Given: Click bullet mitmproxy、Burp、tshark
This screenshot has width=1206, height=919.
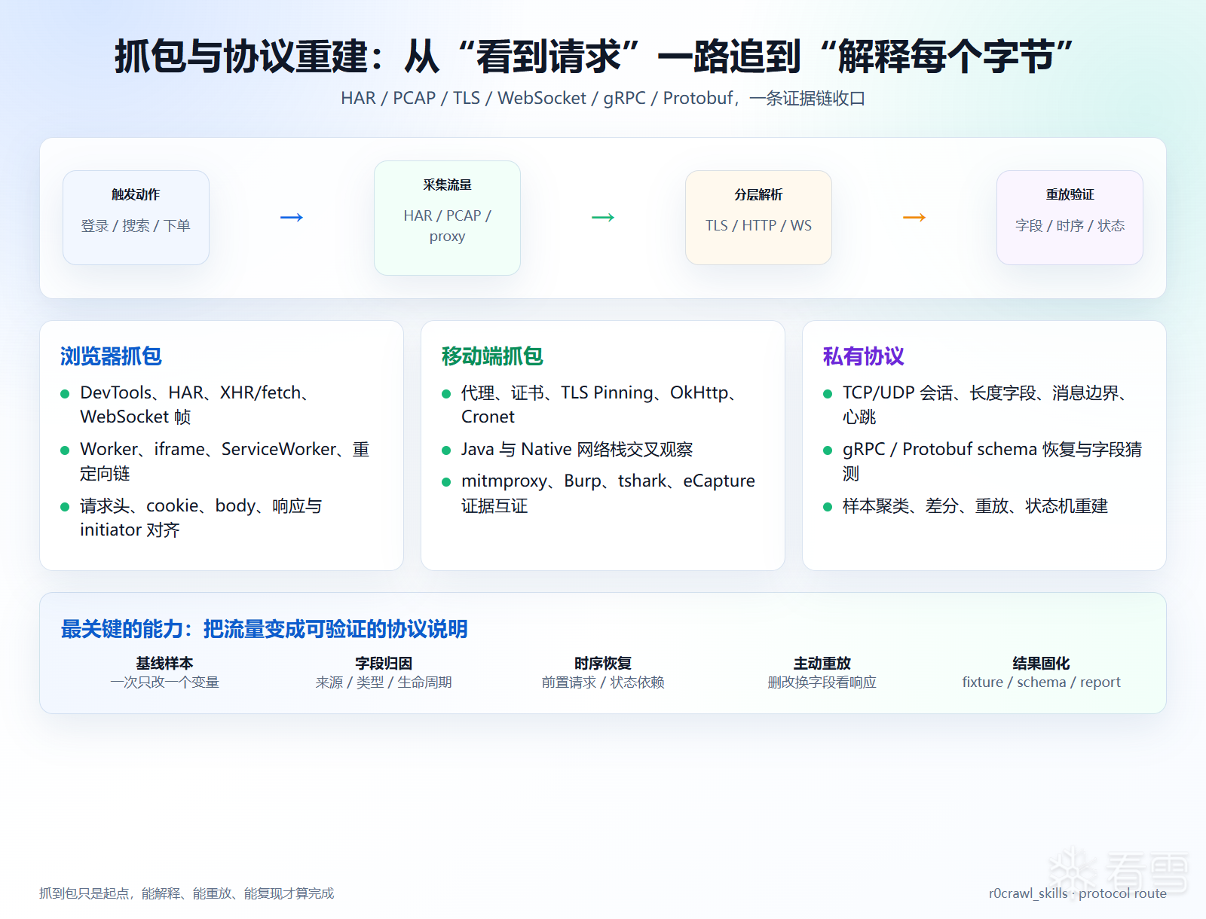Looking at the screenshot, I should pyautogui.click(x=608, y=493).
